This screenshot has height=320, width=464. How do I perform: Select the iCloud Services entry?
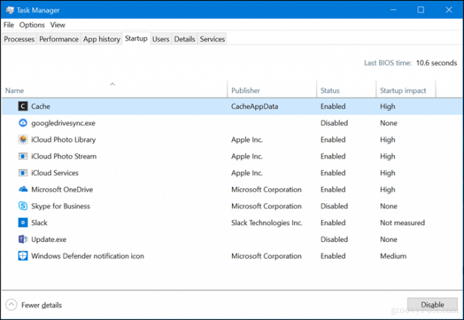click(x=55, y=173)
